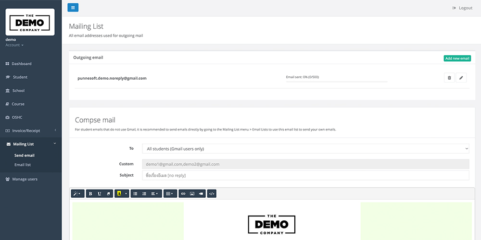Insert a numbered ordered list

tap(144, 193)
